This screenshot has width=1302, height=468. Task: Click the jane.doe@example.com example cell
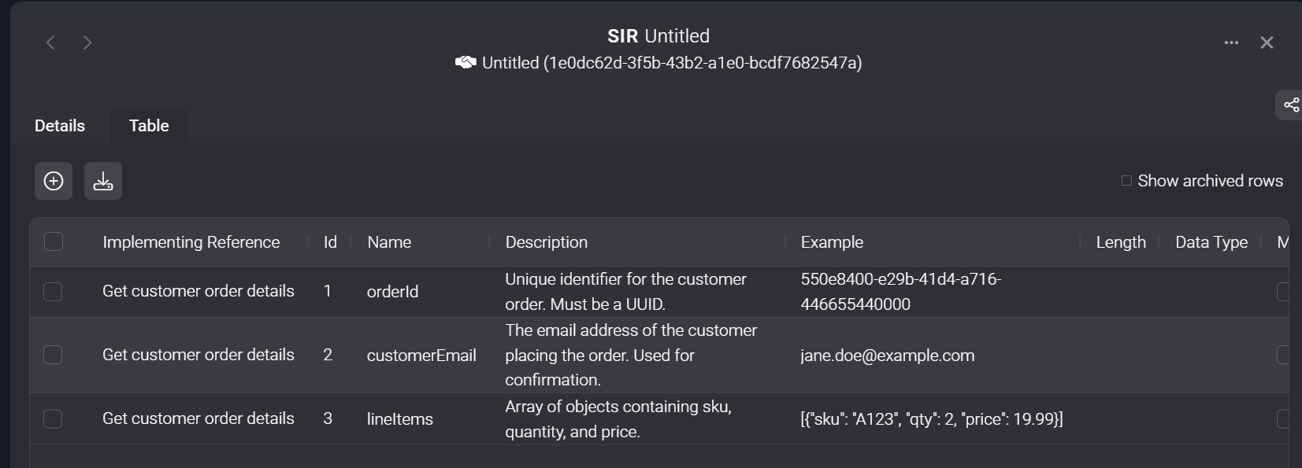(887, 356)
